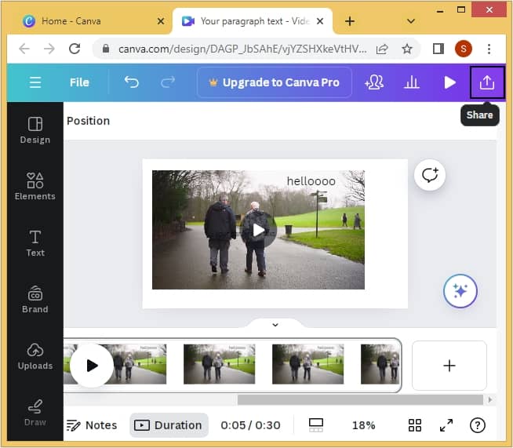The width and height of the screenshot is (513, 448).
Task: Open the Notes panel
Action: pos(92,425)
